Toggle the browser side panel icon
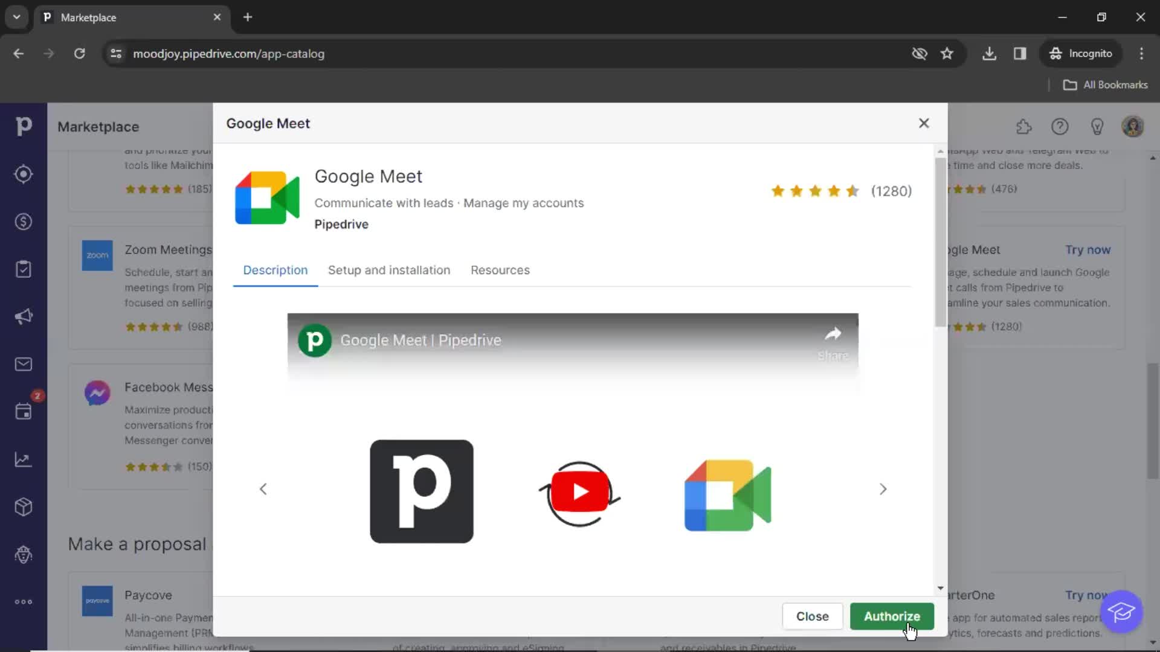 (1020, 54)
